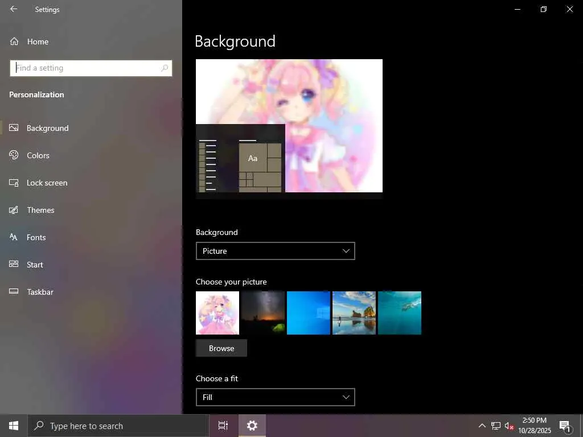This screenshot has width=583, height=437.
Task: Open the Fonts page
Action: [x=91, y=237]
